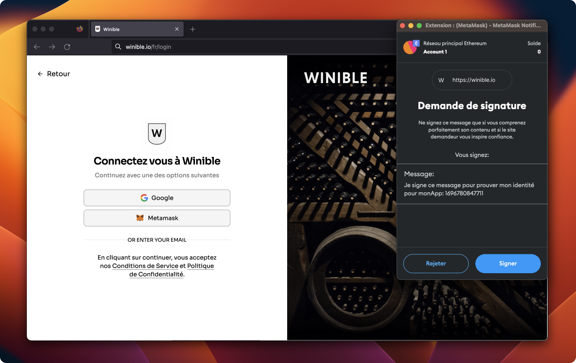Maximize the MetaMask notification window
Viewport: 576px width, 363px height.
click(x=419, y=26)
